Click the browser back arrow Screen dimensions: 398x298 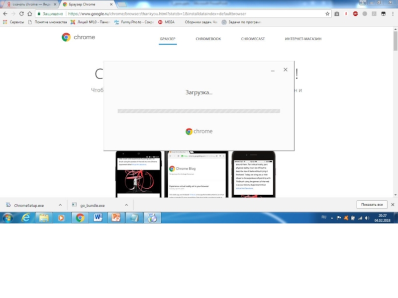(5, 14)
